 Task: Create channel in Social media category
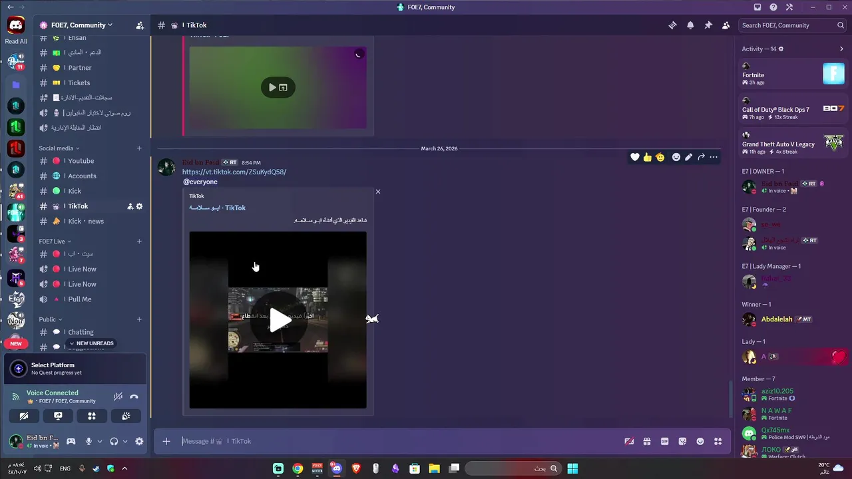139,148
